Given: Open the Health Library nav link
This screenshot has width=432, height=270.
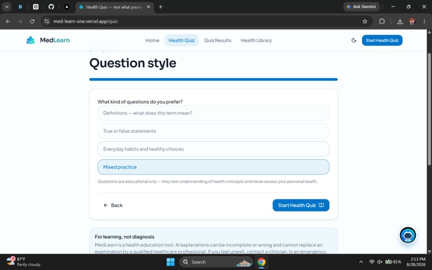Looking at the screenshot, I should [x=256, y=41].
